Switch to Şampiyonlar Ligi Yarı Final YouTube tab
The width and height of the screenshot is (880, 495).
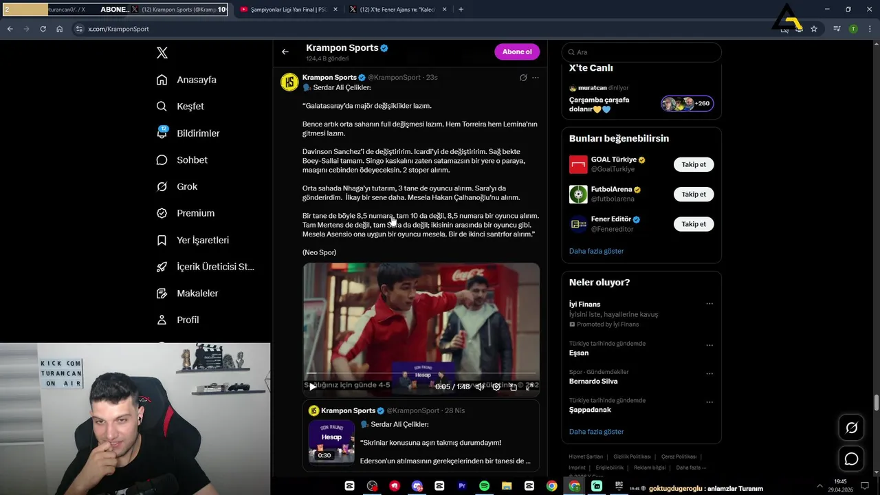[288, 10]
